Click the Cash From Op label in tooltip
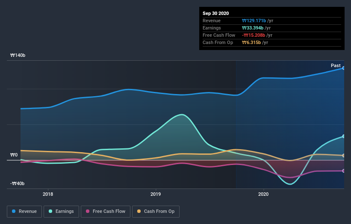Image resolution: width=351 pixels, height=224 pixels. point(218,42)
